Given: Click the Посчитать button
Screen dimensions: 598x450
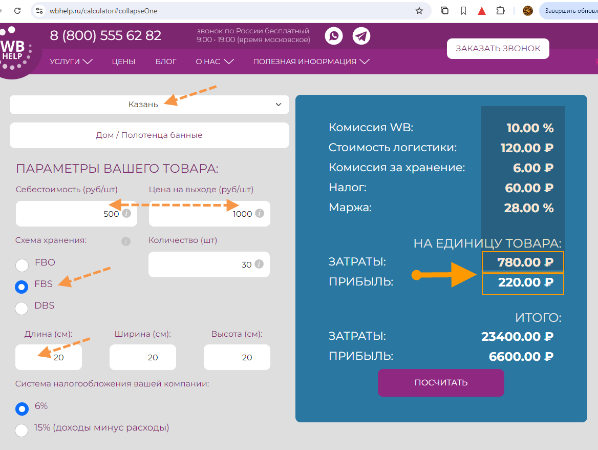Looking at the screenshot, I should pyautogui.click(x=441, y=382).
